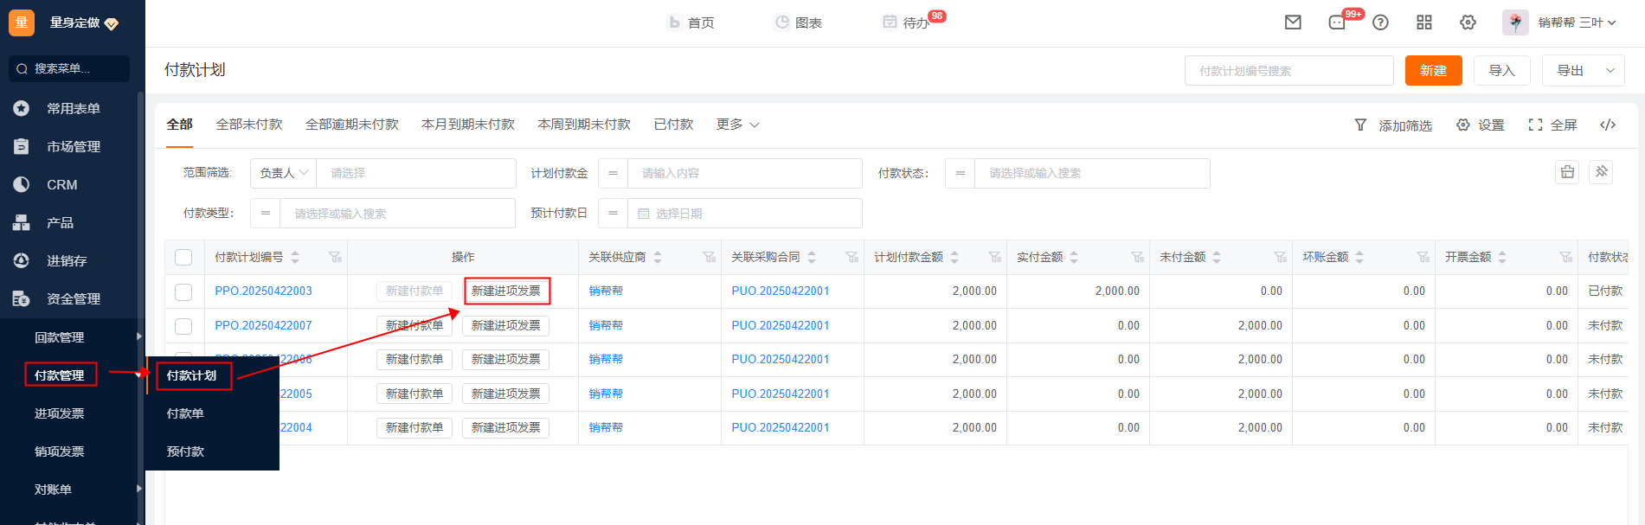This screenshot has width=1645, height=525.
Task: Sort the 未付金额 column
Action: pyautogui.click(x=1217, y=257)
